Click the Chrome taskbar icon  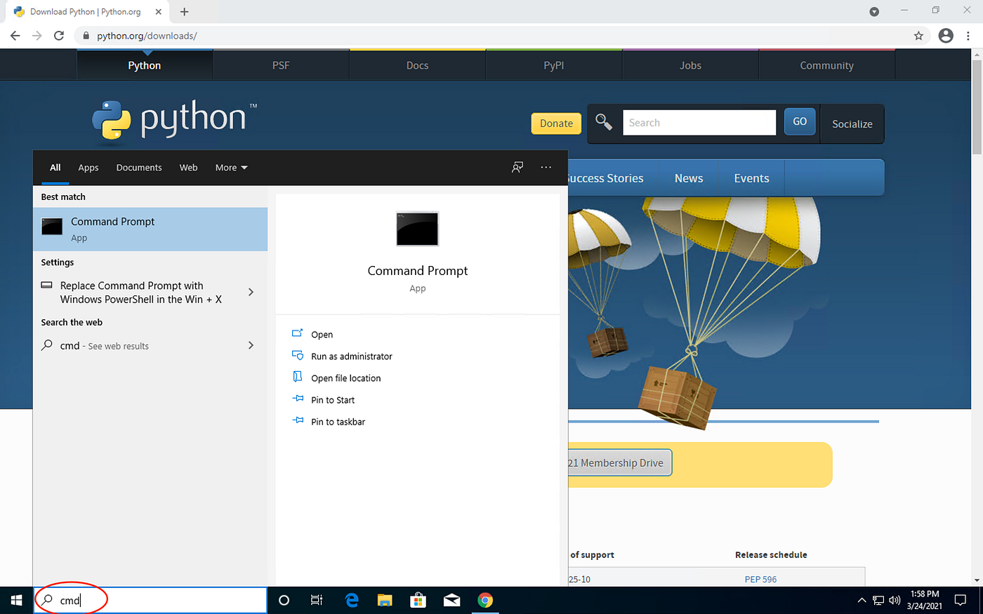pos(485,600)
